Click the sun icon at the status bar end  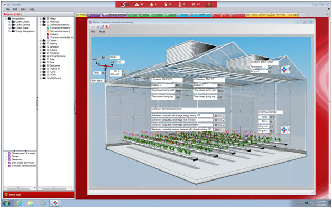[209, 4]
